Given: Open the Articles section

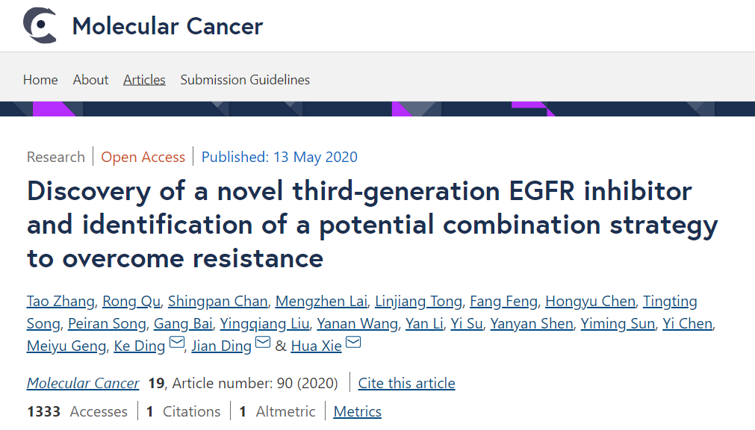Looking at the screenshot, I should (144, 80).
